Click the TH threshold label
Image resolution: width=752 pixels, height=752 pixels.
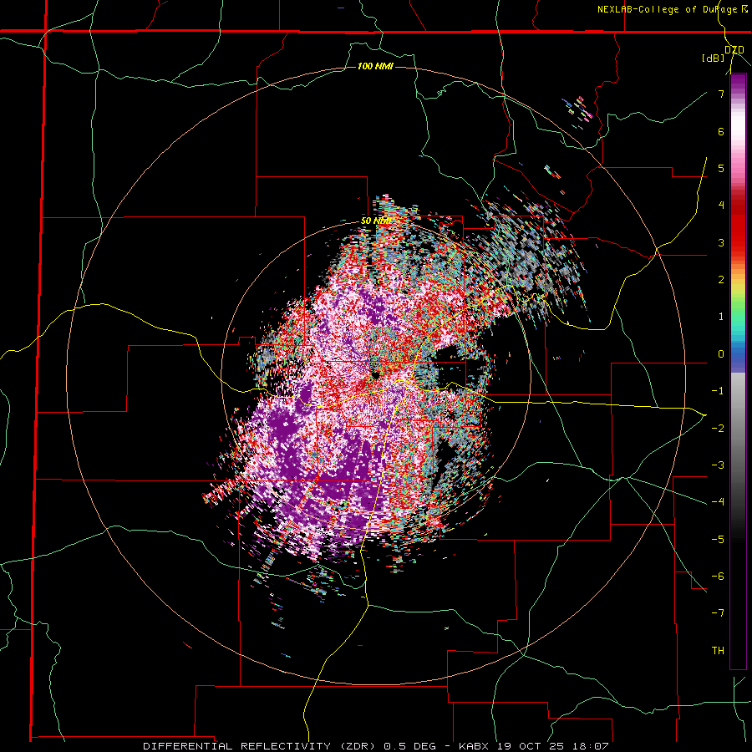[718, 651]
